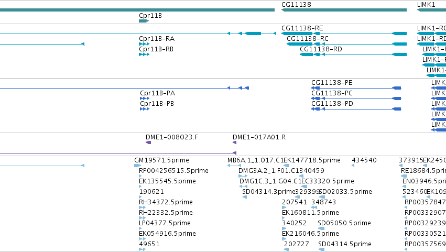Select the teal CG11138 gene bar
Viewport: 446px width, 252px height.
344,10
